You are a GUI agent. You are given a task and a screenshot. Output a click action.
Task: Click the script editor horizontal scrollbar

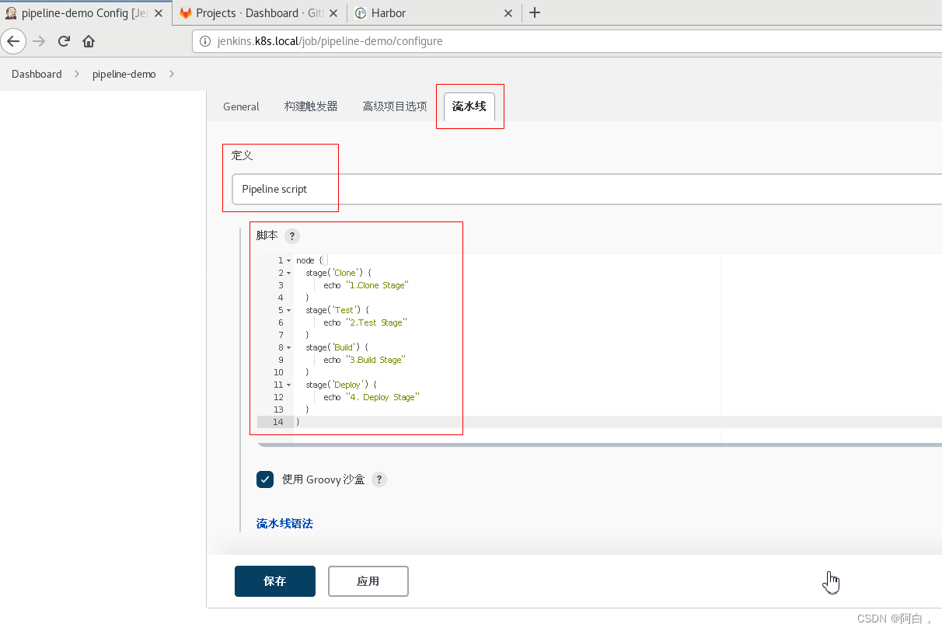[600, 445]
